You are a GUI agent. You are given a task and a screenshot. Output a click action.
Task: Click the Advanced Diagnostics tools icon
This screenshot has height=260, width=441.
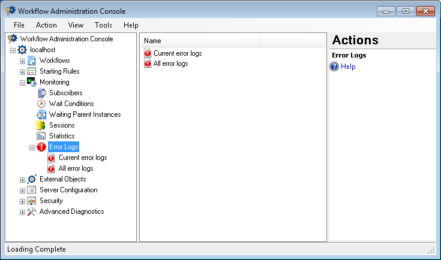point(31,211)
